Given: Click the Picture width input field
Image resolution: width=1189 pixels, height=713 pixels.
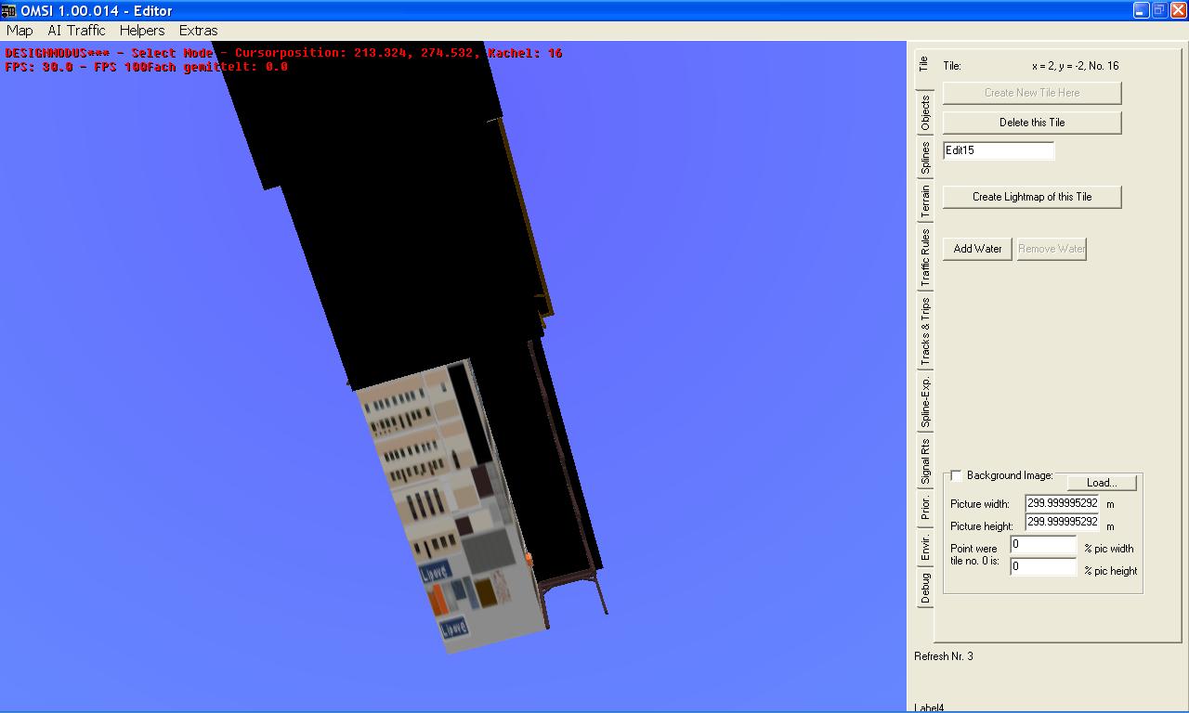Looking at the screenshot, I should tap(1063, 503).
